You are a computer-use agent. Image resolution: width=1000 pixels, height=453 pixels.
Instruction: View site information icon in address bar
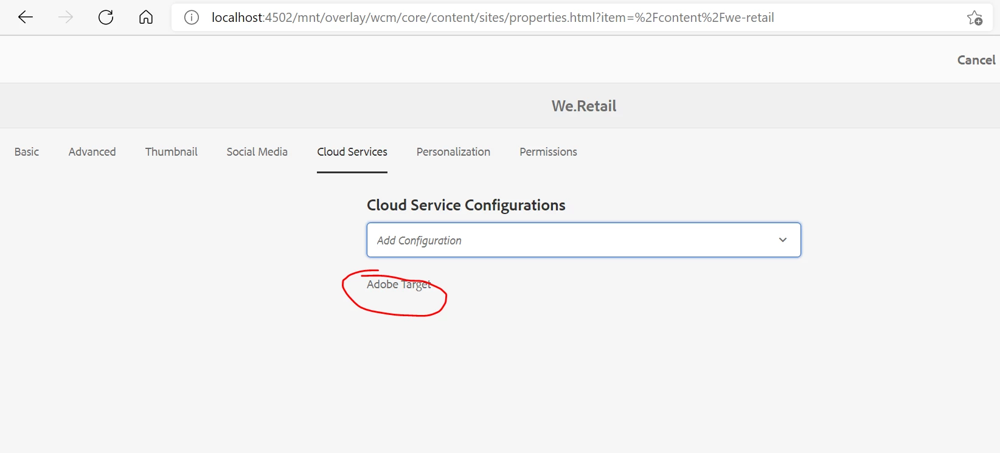(192, 18)
